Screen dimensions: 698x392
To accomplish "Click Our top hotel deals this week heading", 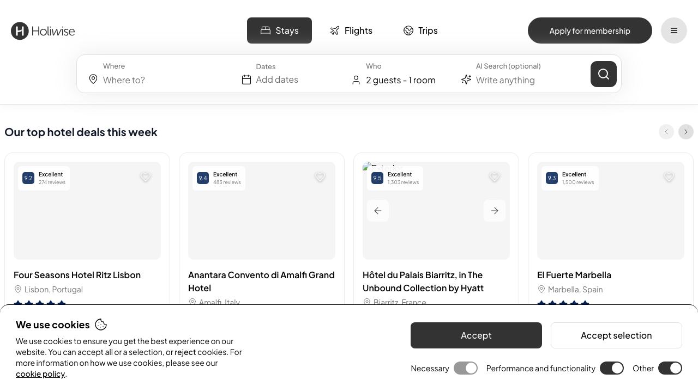I will (81, 132).
